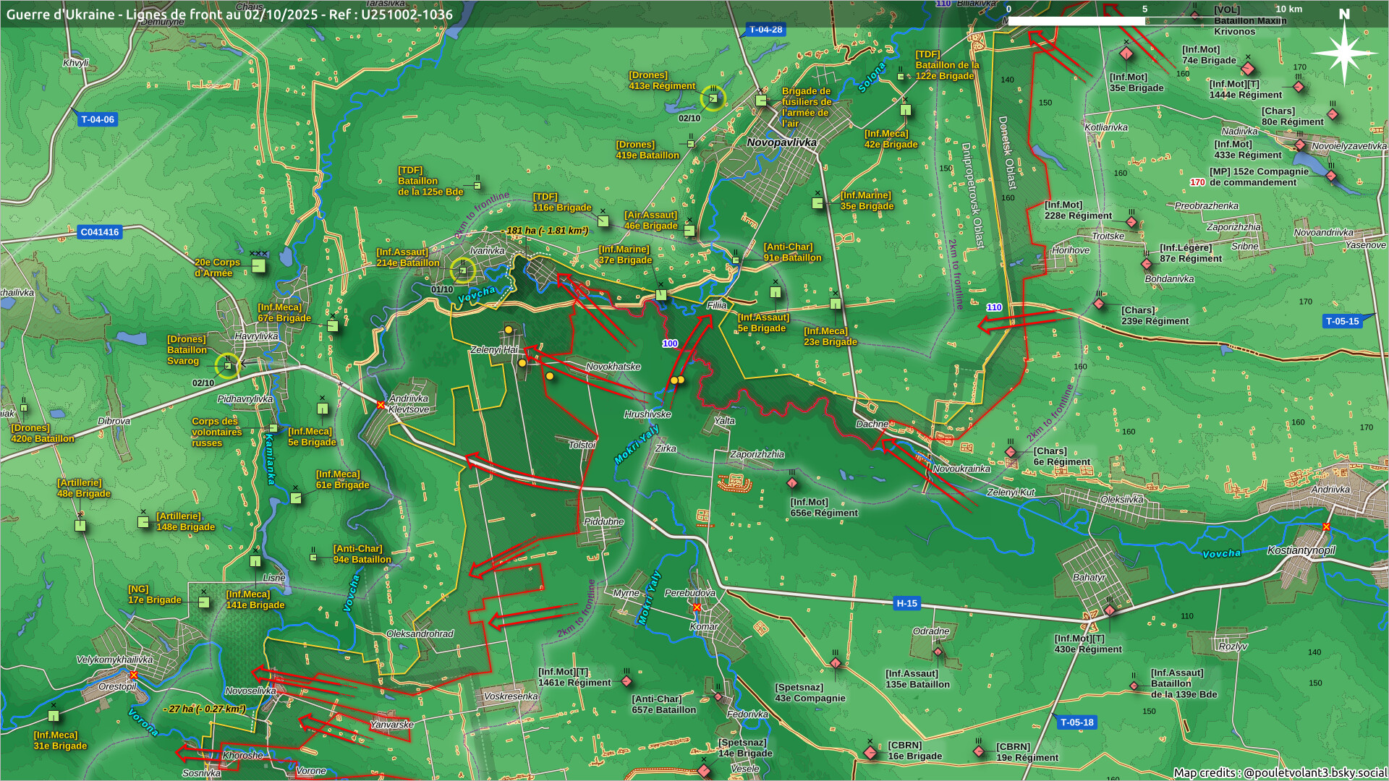Click the Bataillon Svarog circled drone icon
1389x781 pixels.
click(228, 365)
